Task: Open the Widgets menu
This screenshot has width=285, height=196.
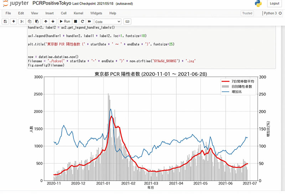Action: (x=96, y=13)
